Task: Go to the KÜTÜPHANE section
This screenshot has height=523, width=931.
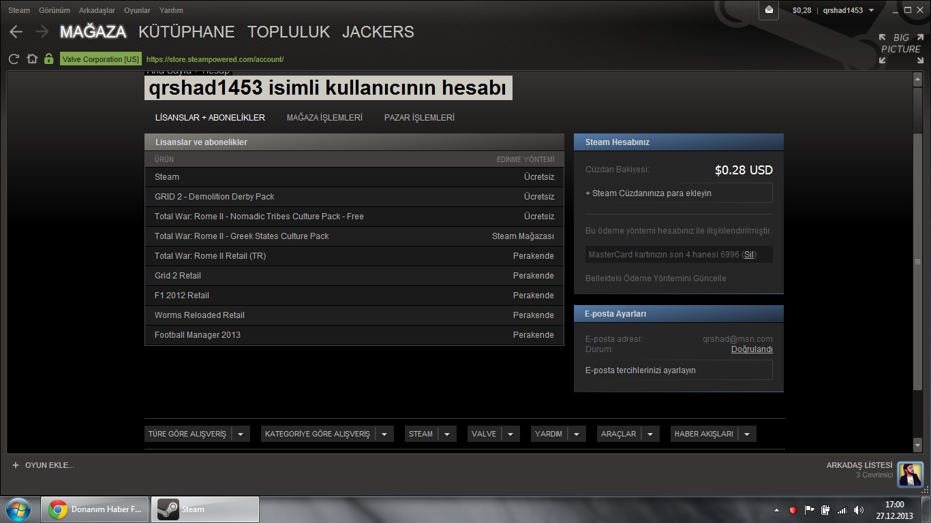Action: click(x=186, y=32)
